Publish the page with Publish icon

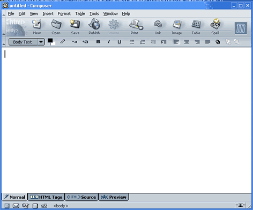[94, 27]
